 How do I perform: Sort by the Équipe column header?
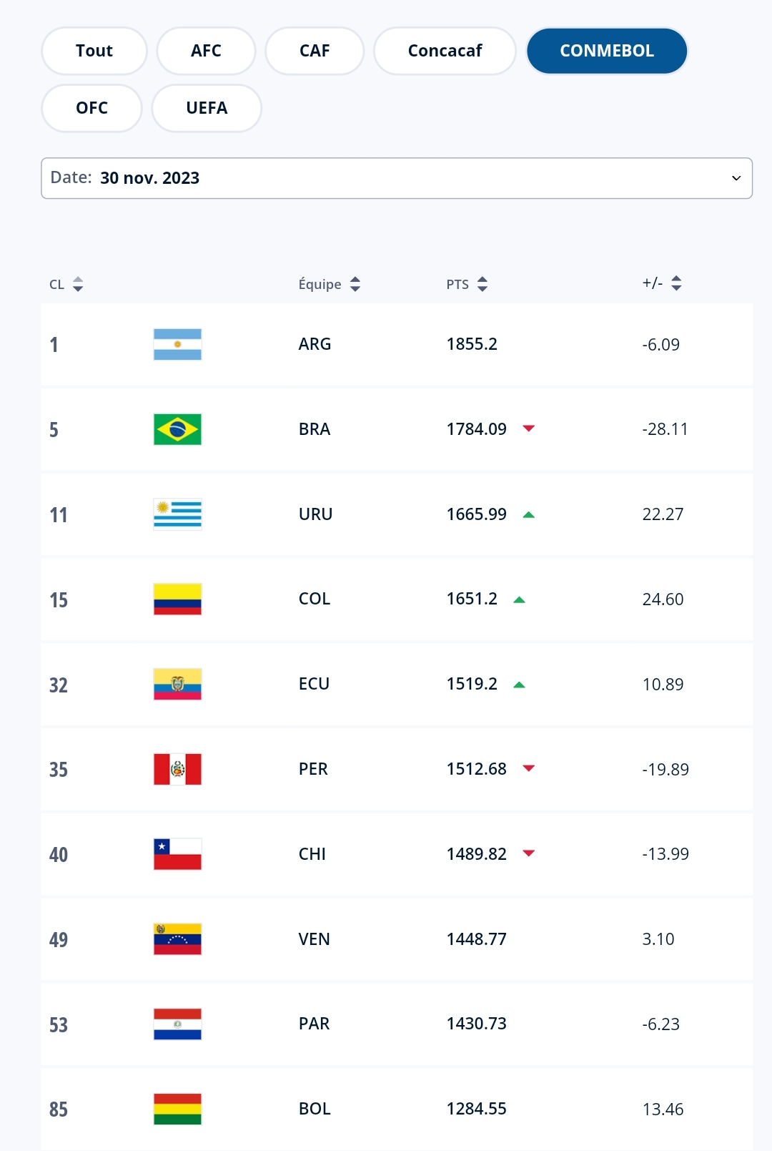[329, 284]
